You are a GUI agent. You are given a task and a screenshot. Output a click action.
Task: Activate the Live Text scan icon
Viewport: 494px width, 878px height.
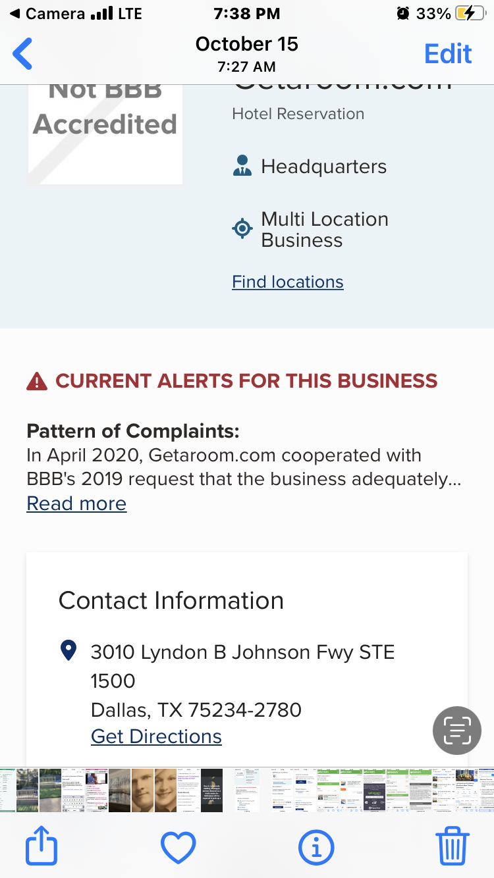[456, 730]
